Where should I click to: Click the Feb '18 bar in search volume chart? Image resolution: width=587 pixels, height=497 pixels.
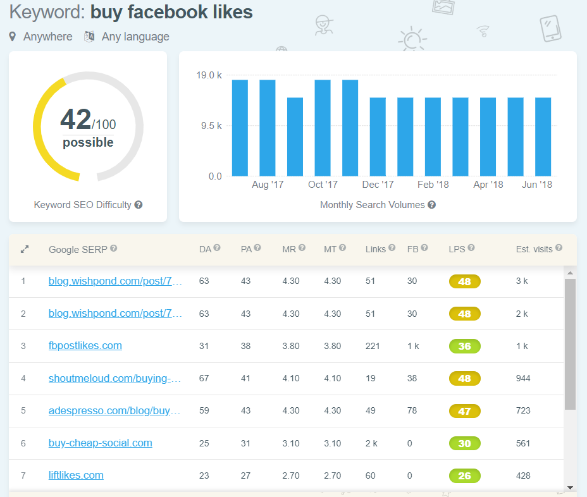[x=433, y=137]
